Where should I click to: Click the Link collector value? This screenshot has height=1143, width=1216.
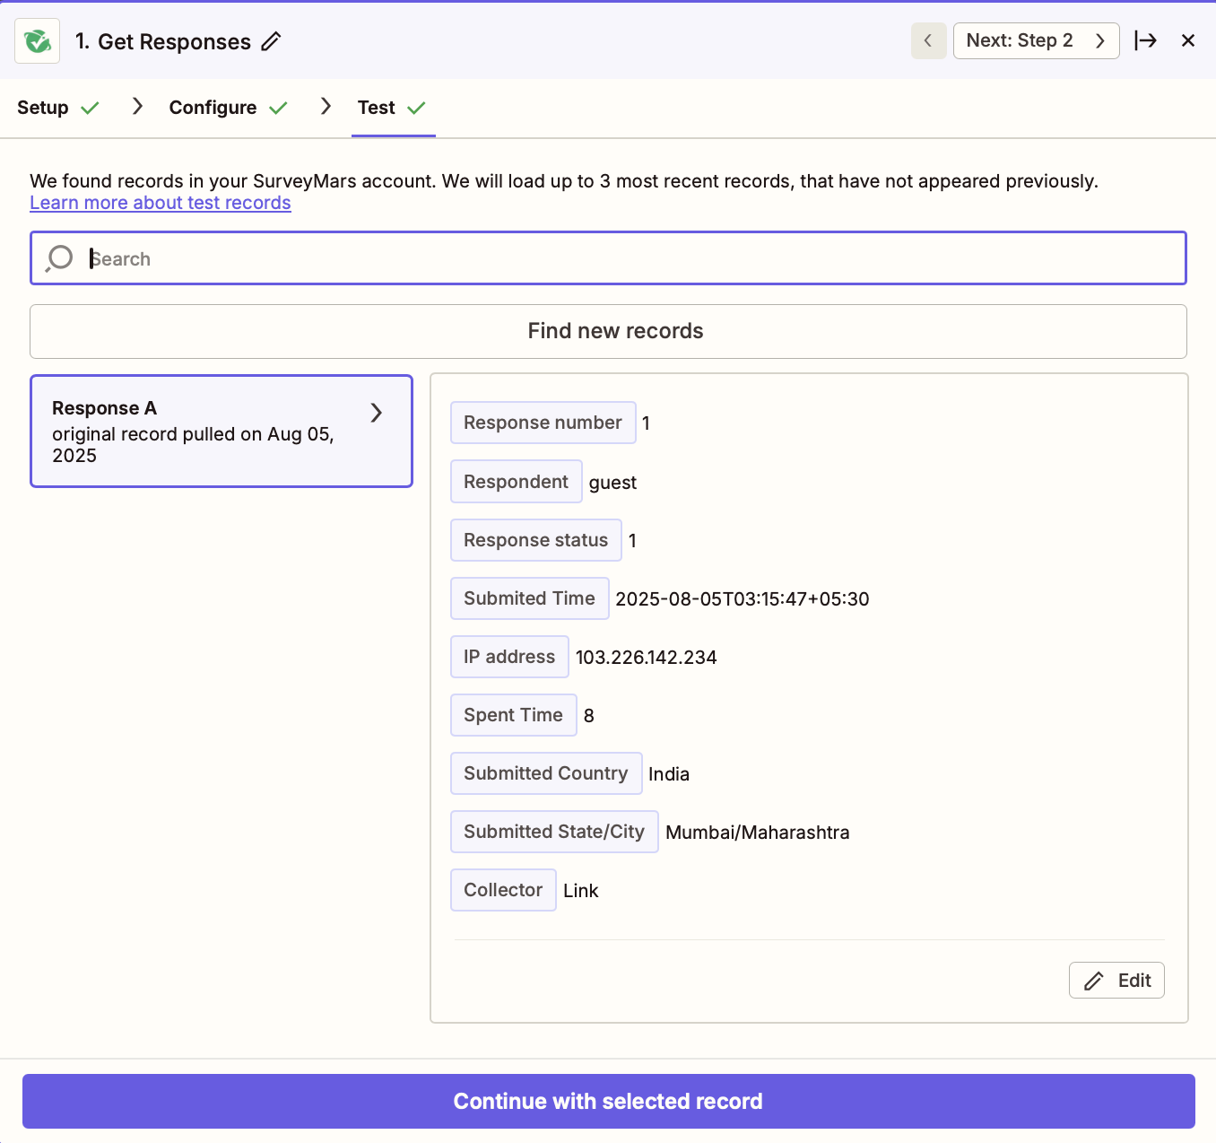[x=581, y=891]
